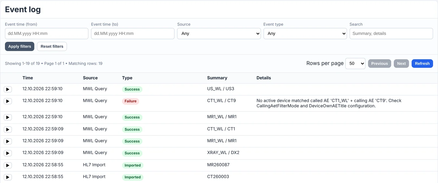
Task: Click the Failure badge on CT1_WL / CT9
Action: click(131, 101)
